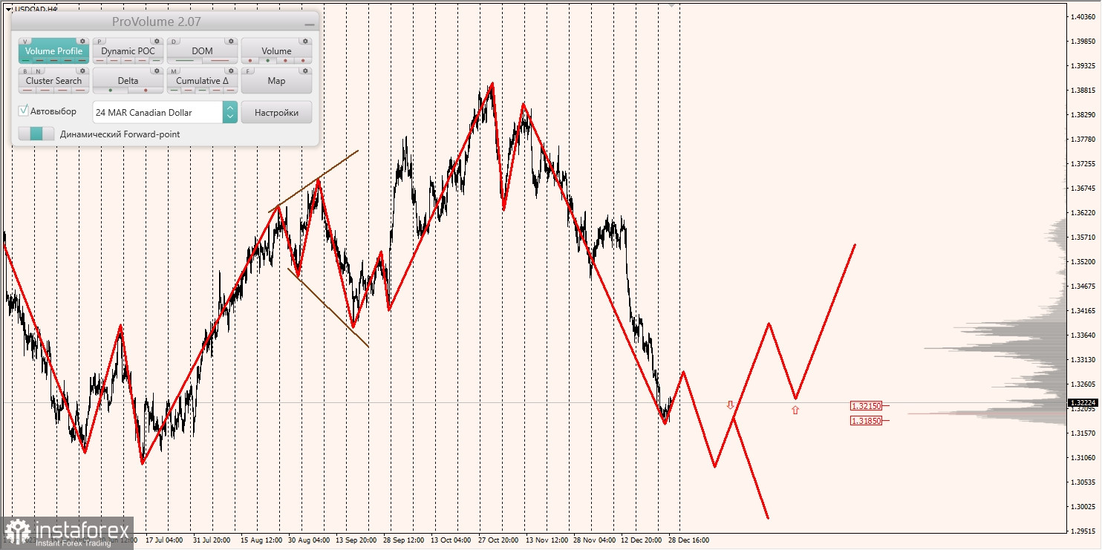Image resolution: width=1102 pixels, height=550 pixels.
Task: Minimize the ProVolume 2.07 panel
Action: pos(310,24)
